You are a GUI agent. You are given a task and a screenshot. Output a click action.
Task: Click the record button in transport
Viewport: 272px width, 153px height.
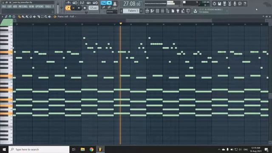pos(85,8)
